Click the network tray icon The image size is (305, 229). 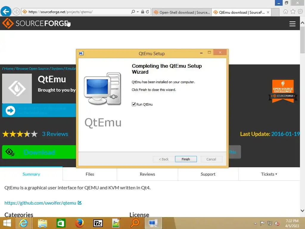[x=270, y=223]
